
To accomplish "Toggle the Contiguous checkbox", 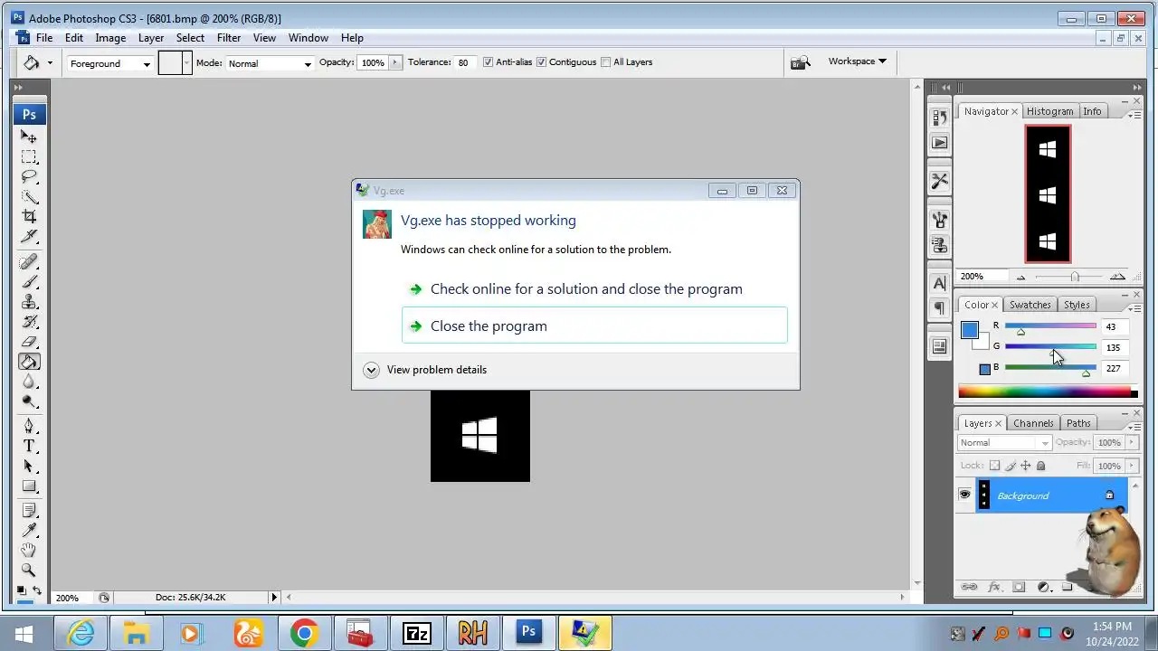I will pos(542,62).
